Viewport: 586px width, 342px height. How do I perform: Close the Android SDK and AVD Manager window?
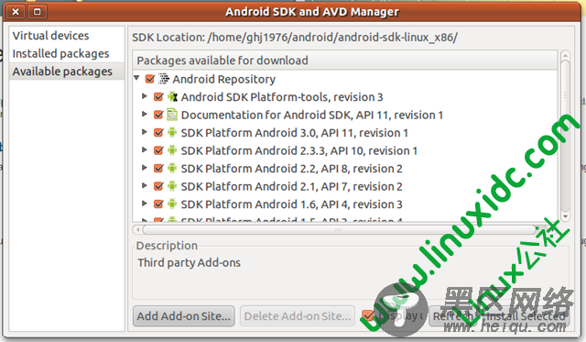click(16, 12)
